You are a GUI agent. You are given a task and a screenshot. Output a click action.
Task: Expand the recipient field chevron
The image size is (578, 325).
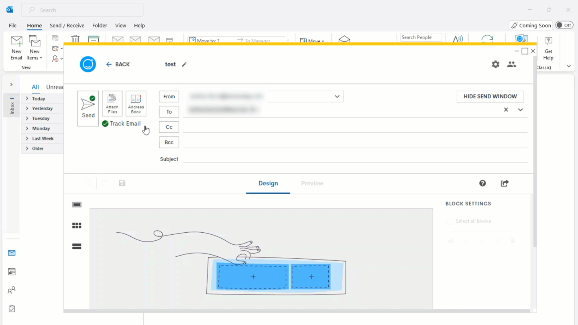pos(520,109)
